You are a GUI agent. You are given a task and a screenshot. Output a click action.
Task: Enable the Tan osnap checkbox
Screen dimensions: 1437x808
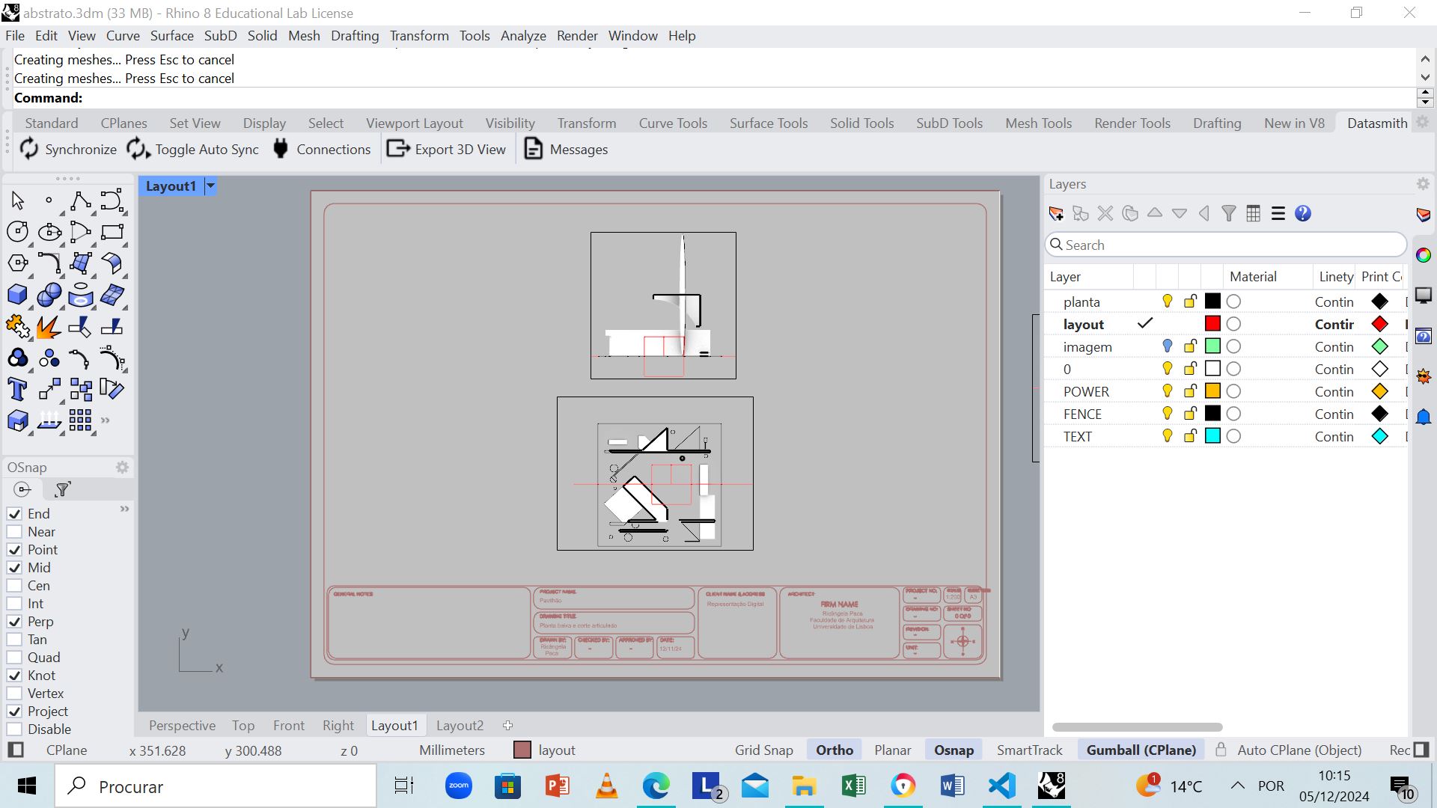click(14, 640)
